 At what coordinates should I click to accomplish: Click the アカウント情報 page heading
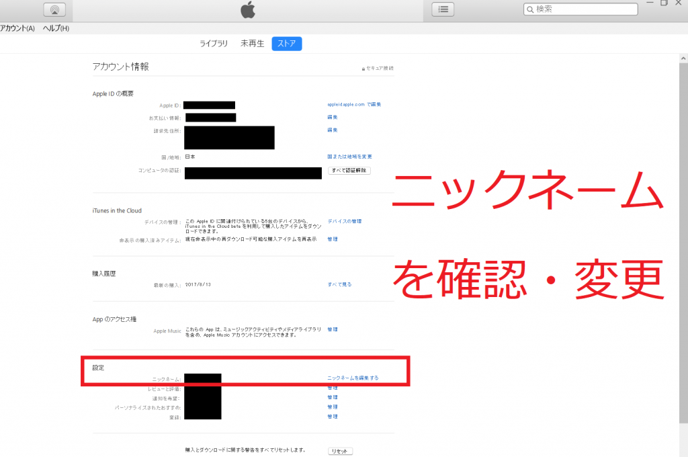[x=121, y=67]
